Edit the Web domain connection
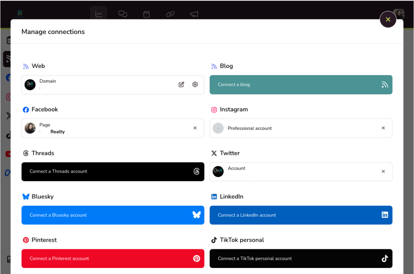This screenshot has height=274, width=414. pos(181,84)
